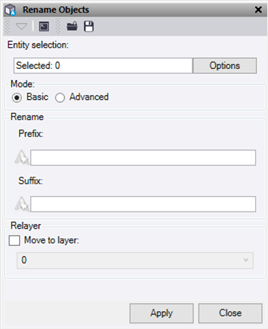This screenshot has height=329, width=268.
Task: Click the command console toolbar icon
Action: pos(44,27)
